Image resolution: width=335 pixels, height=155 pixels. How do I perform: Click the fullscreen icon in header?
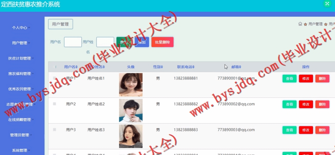click(x=327, y=4)
